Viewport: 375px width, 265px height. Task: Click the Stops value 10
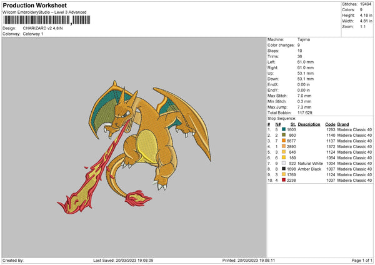(299, 51)
